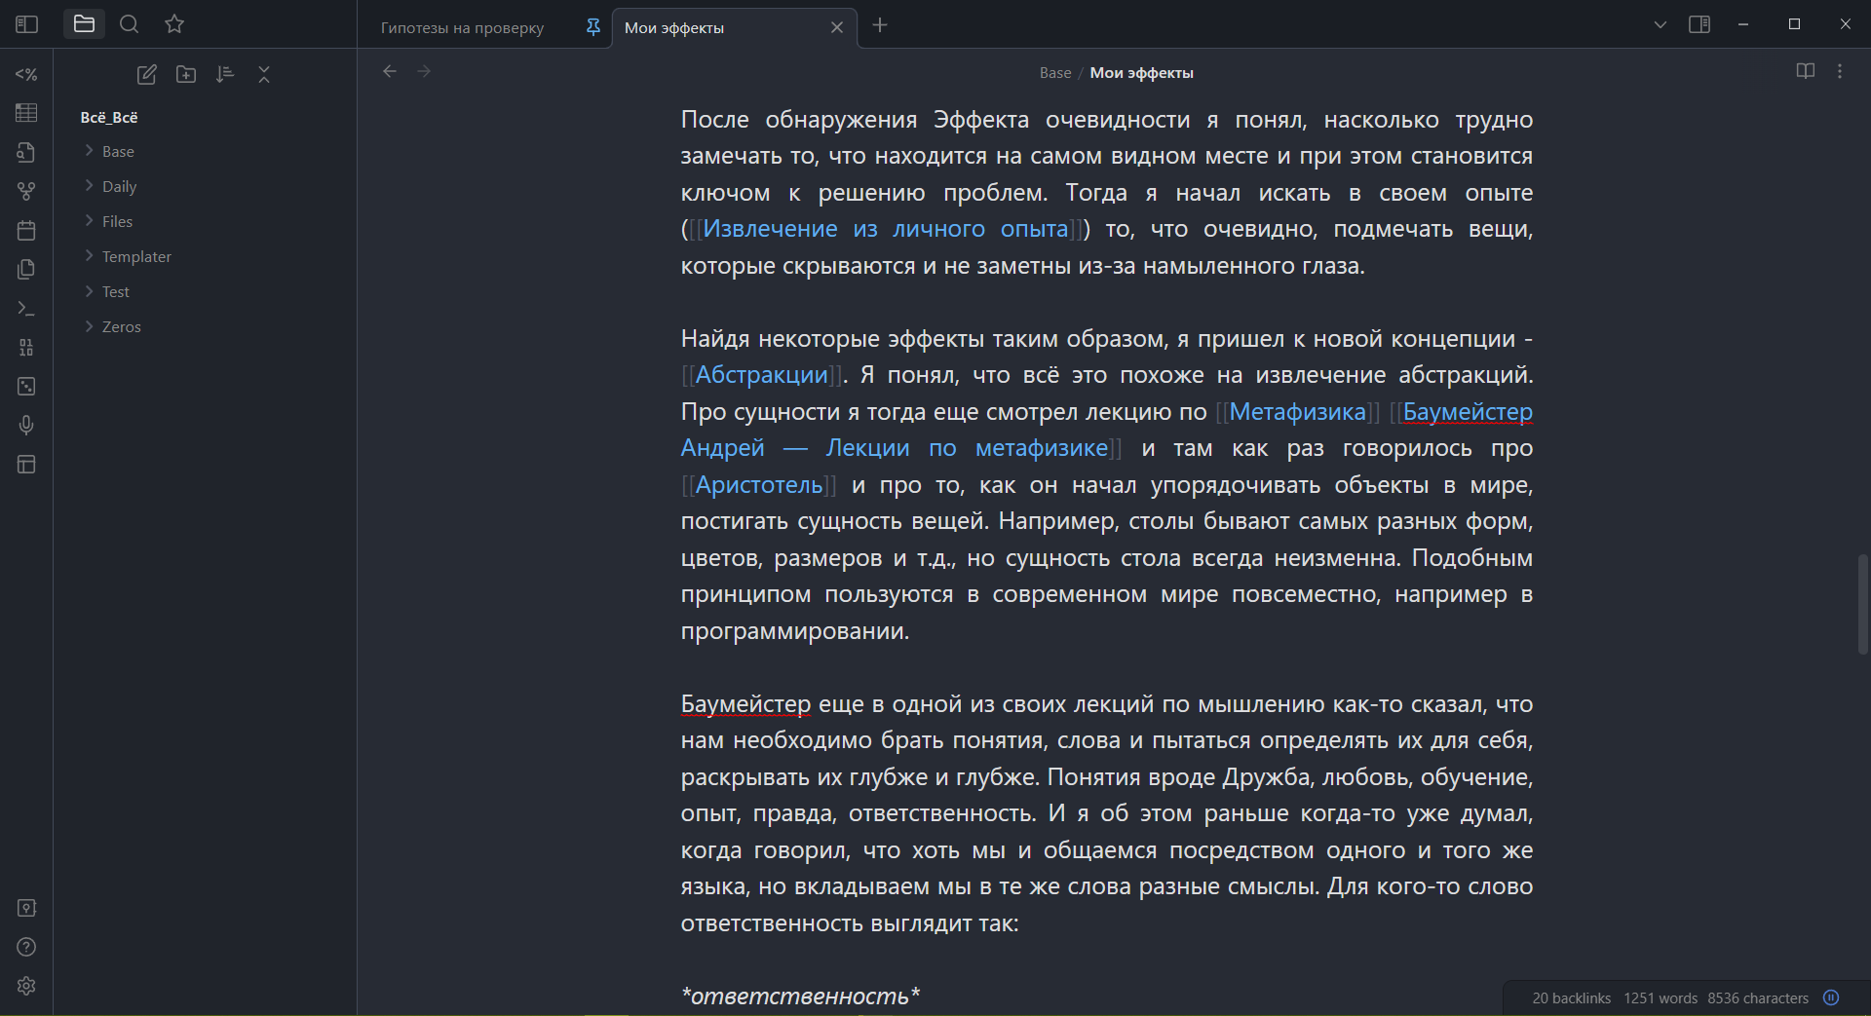Open Obsidian settings gear icon

pyautogui.click(x=26, y=986)
